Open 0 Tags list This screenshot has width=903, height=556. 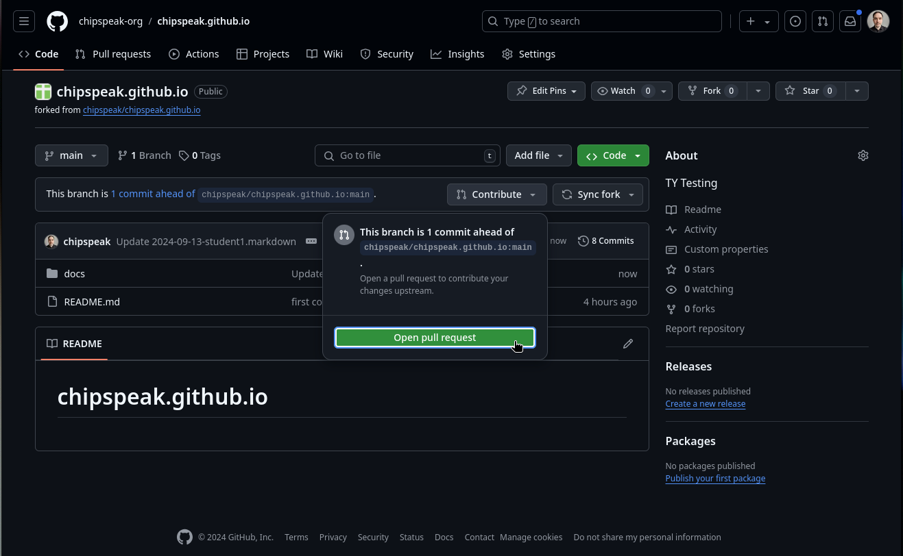[x=200, y=155]
